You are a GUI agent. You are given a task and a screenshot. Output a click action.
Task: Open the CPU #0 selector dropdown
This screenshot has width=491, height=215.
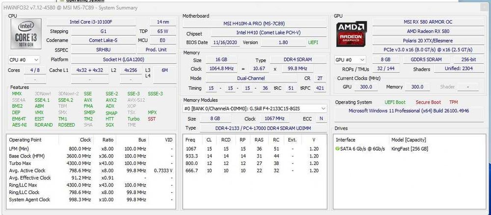click(24, 59)
